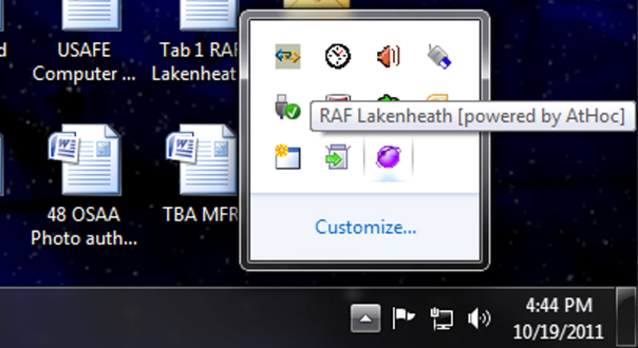The image size is (638, 348).
Task: Click the network connection taskbar icon
Action: coord(441,318)
